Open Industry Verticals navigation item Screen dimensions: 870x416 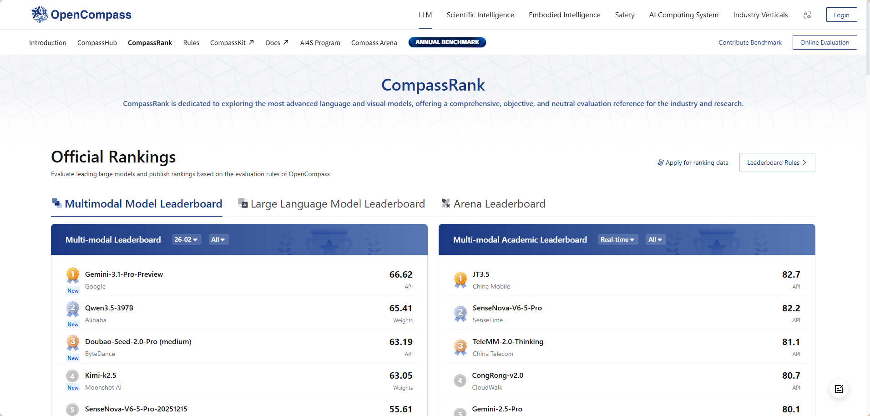click(760, 15)
